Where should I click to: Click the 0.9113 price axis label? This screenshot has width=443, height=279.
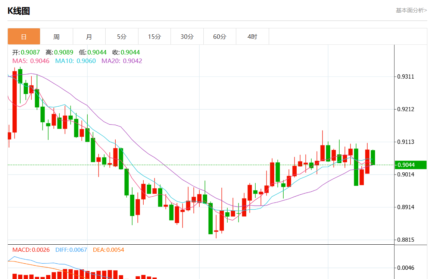tap(405, 142)
